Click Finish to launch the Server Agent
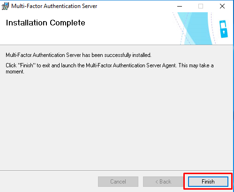This screenshot has width=234, height=192. click(x=208, y=182)
